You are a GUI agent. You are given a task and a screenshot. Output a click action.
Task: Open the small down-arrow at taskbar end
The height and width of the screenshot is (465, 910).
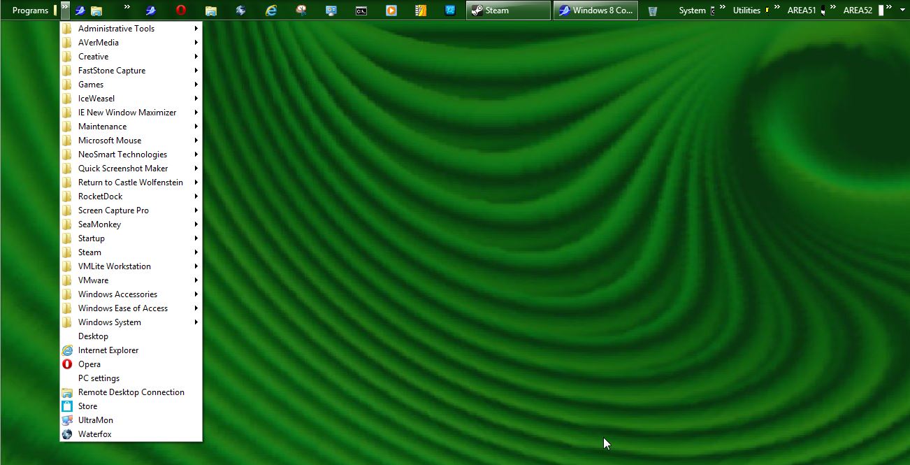902,9
